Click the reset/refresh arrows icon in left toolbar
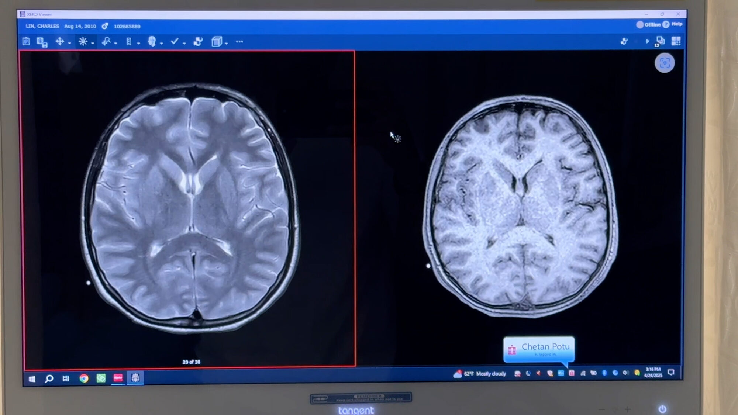The image size is (738, 415). (x=198, y=42)
